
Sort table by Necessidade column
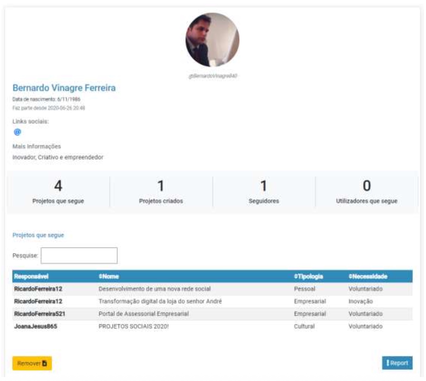(x=368, y=277)
